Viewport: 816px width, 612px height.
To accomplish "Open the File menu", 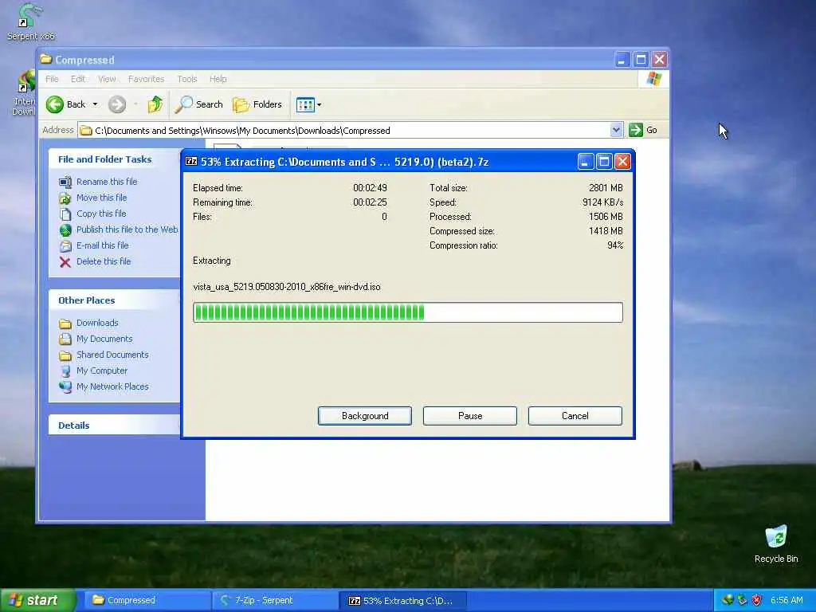I will click(x=52, y=79).
